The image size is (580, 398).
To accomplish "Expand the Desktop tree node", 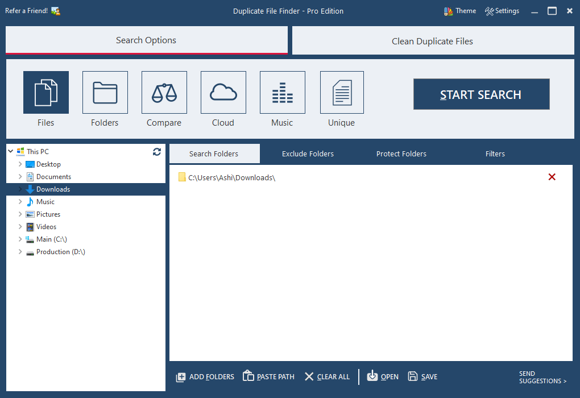I will 20,164.
